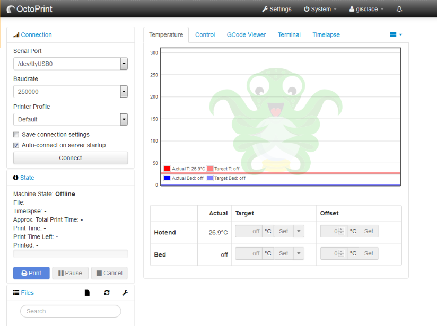Click the temperature graph area

tap(281, 117)
